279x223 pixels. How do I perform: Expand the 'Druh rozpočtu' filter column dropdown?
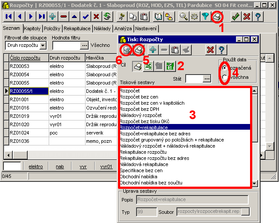pos(43,45)
